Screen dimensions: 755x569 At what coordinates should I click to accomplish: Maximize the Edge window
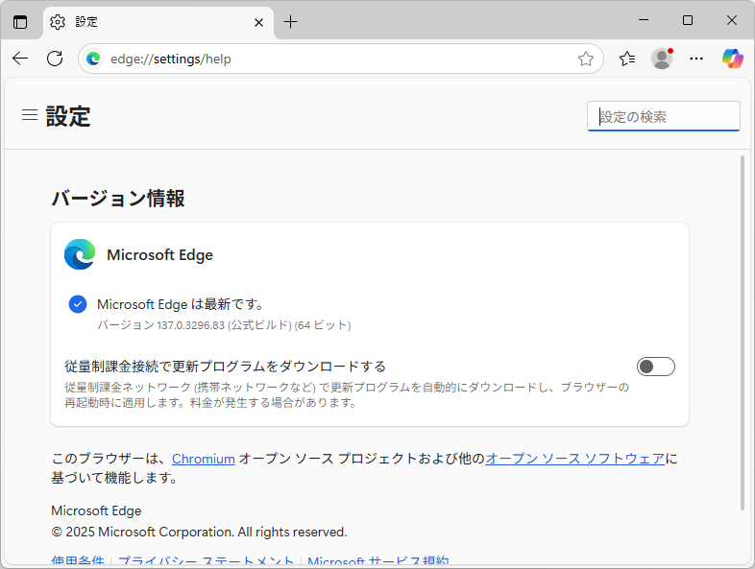coord(688,20)
